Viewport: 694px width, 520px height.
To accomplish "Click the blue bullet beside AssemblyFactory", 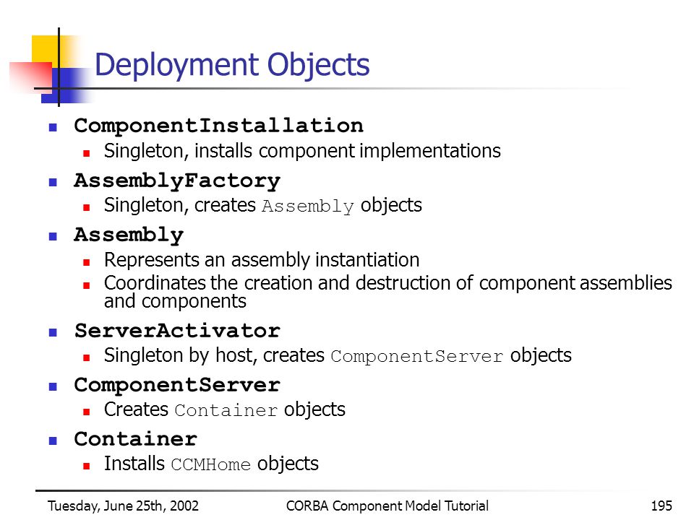I will 53,182.
